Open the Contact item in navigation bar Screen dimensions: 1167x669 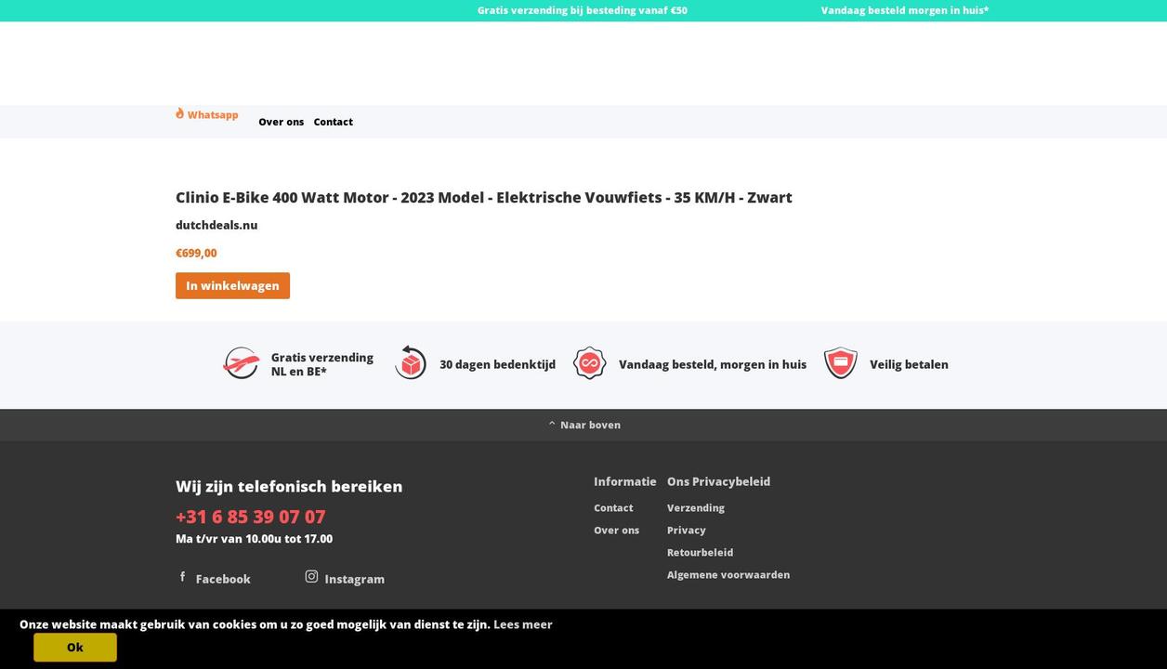click(333, 122)
